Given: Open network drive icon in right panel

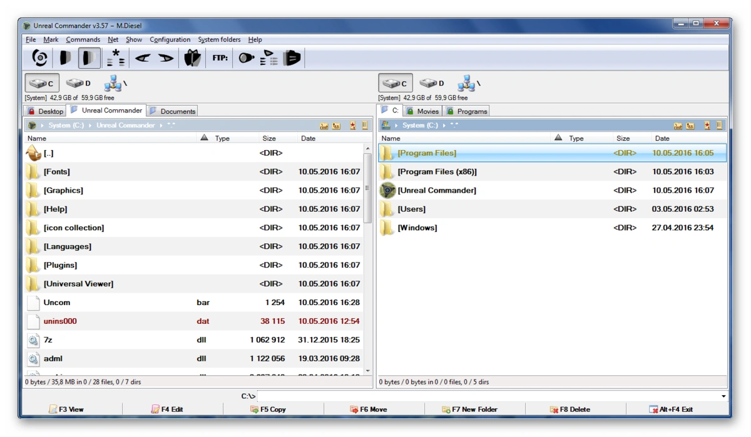Looking at the screenshot, I should 469,83.
